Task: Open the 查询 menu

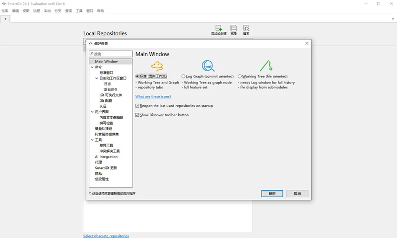Action: (68, 10)
